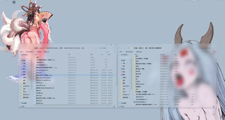The image size is (225, 120).
Task: Open Videos icon in right window sidebar
Action: click(x=122, y=74)
